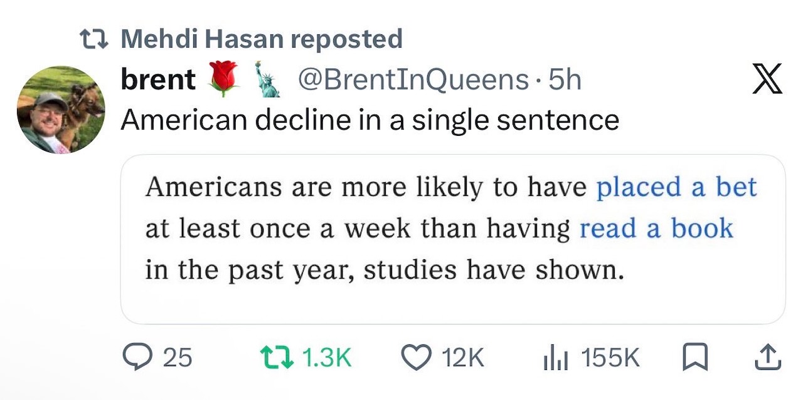This screenshot has width=803, height=400.
Task: Open the @BrentInQueens handle
Action: (x=413, y=79)
